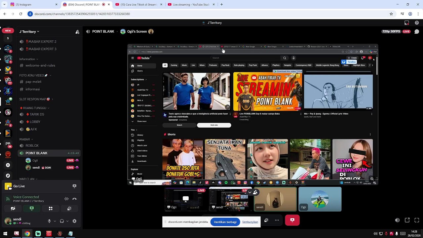Switch to the Live streaming YouTube Studio tab
The height and width of the screenshot is (238, 423).
[191, 5]
